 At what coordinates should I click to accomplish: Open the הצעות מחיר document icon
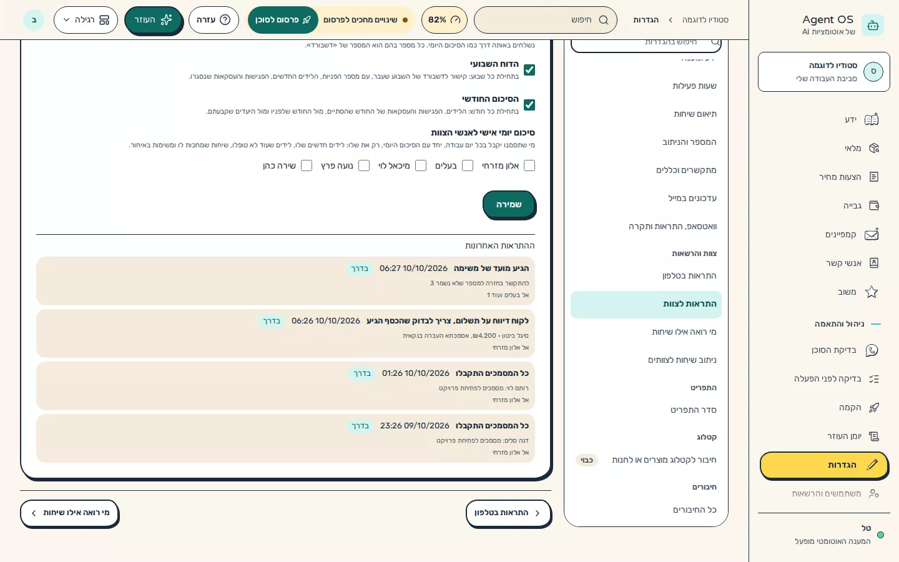(873, 177)
